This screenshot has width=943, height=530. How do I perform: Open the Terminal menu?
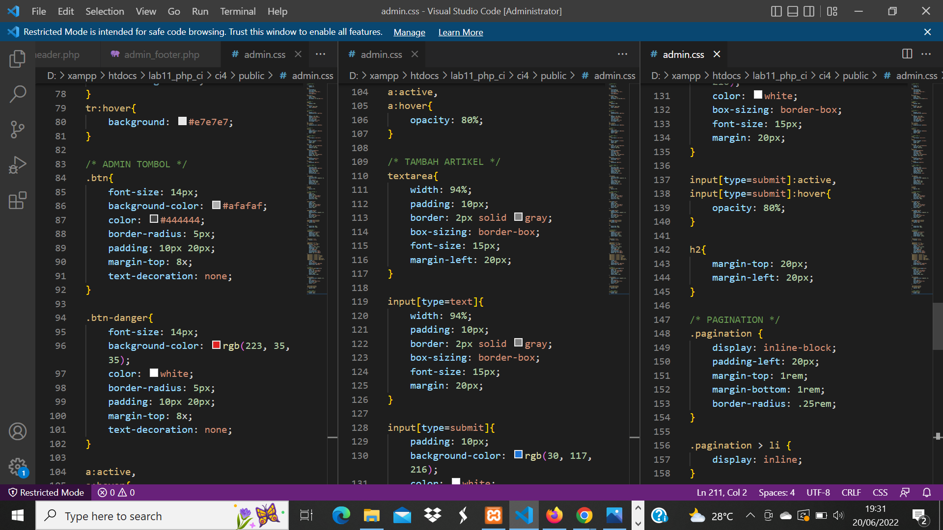coord(238,11)
